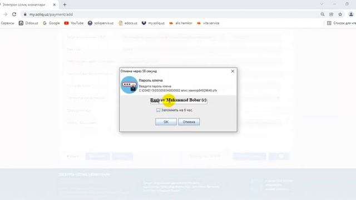Bookmark this page with the star icon
Viewport: 356px width, 200px height.
coord(340,14)
